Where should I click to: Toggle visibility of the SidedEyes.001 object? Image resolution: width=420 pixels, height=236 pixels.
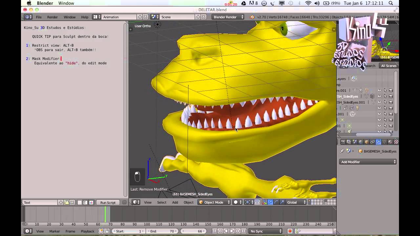click(379, 102)
